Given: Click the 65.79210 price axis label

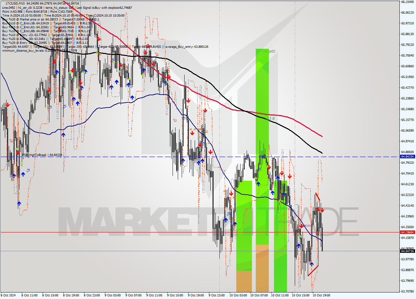Looking at the screenshot, I should tap(407, 45).
